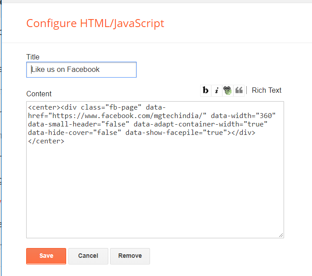Place the cursor on the closing </center> tag
This screenshot has width=312, height=276.
pos(46,141)
